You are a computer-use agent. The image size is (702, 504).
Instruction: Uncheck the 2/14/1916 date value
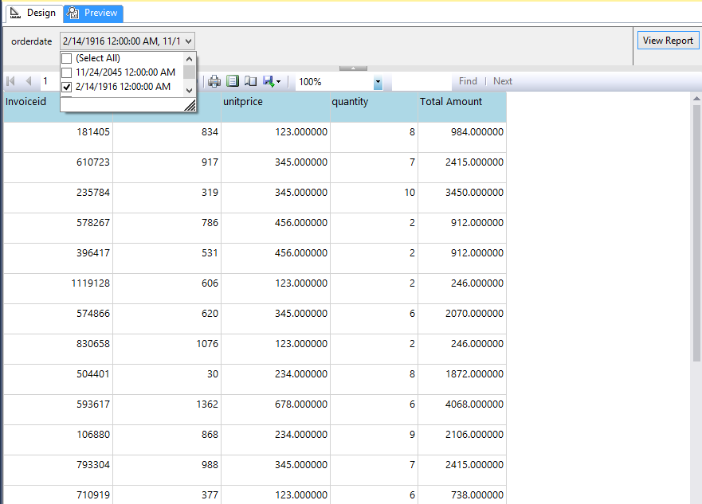click(66, 86)
